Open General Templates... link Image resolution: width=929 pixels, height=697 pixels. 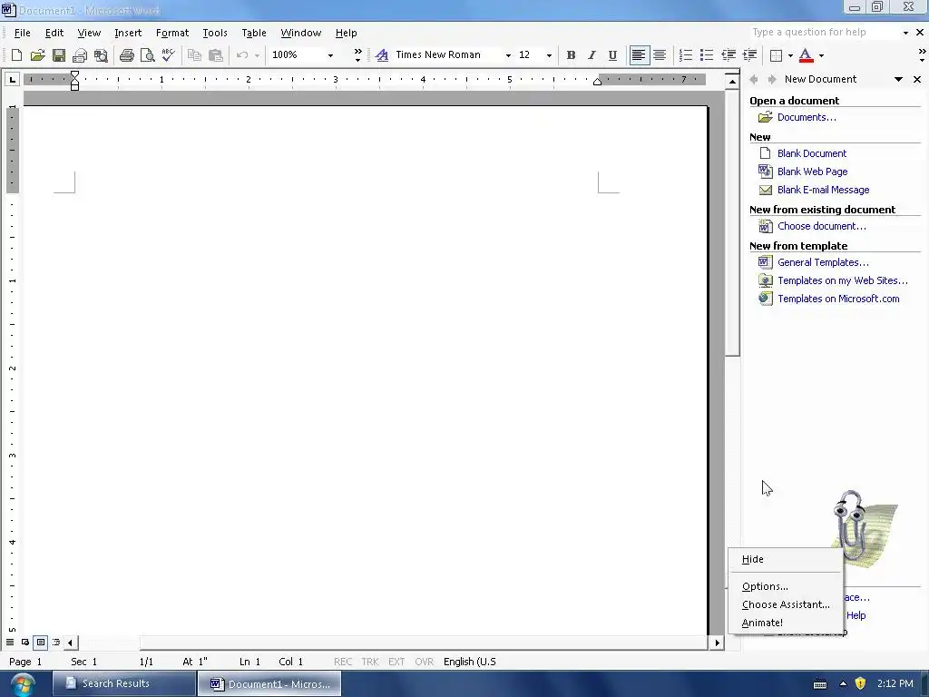pos(823,262)
